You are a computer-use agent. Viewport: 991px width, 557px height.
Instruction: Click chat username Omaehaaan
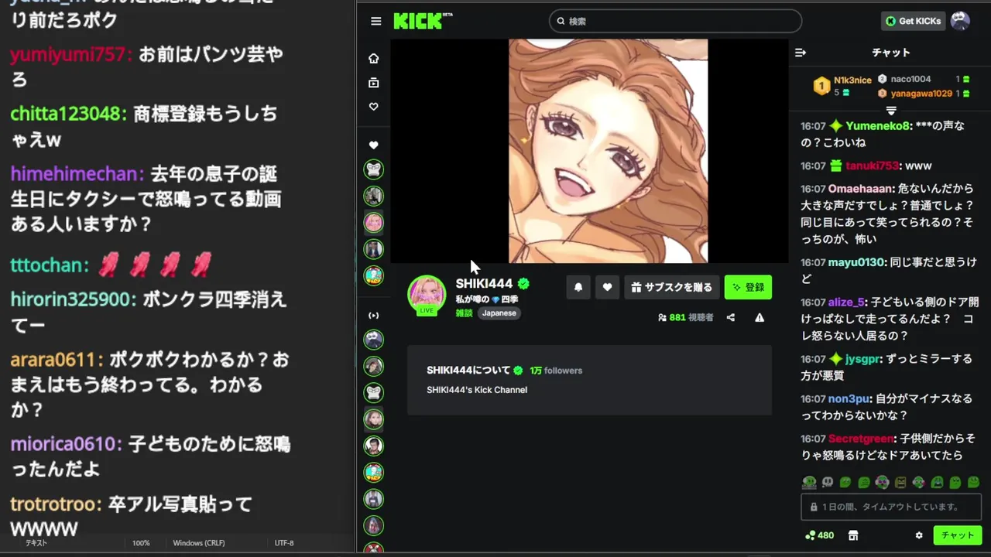(861, 189)
